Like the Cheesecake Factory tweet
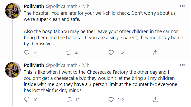 coord(111,99)
